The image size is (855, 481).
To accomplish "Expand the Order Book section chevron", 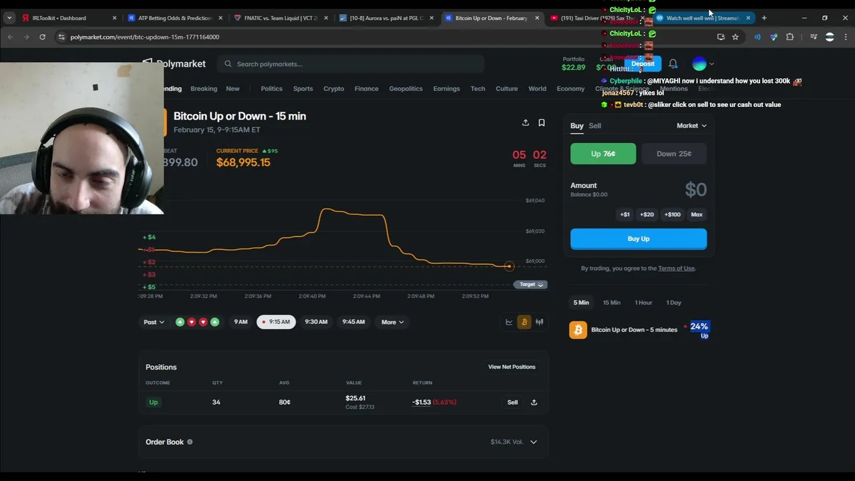I will pyautogui.click(x=533, y=442).
